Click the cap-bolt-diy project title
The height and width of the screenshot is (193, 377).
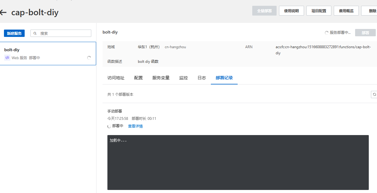[35, 13]
